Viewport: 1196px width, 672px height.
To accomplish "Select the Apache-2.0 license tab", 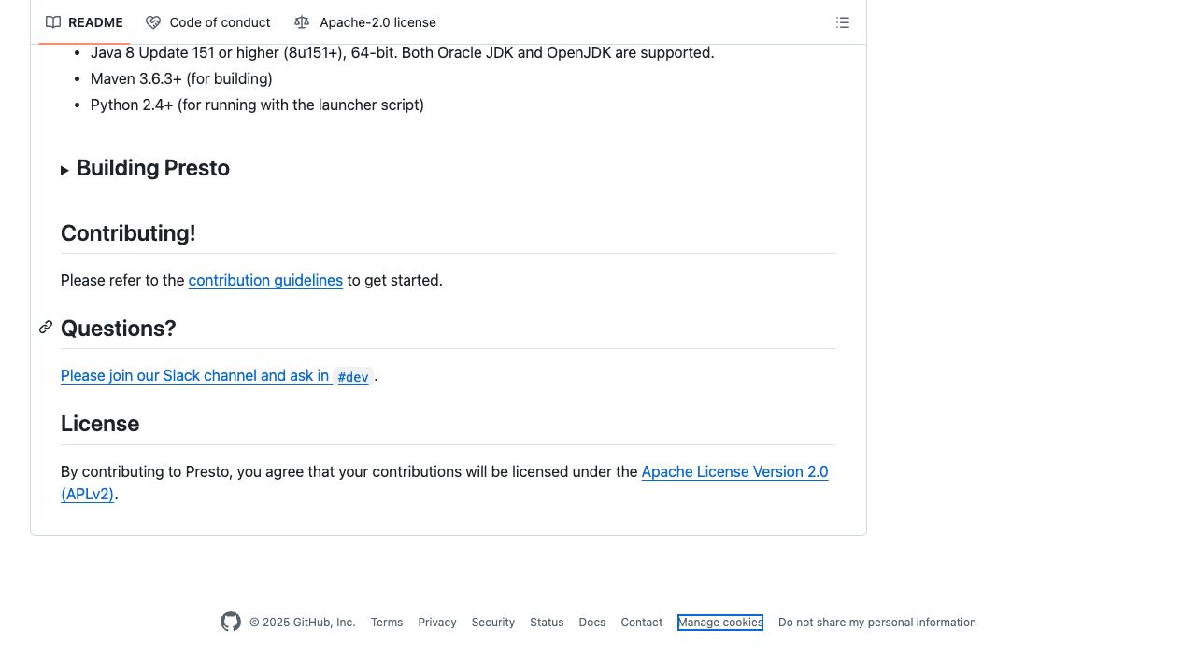I will [377, 22].
